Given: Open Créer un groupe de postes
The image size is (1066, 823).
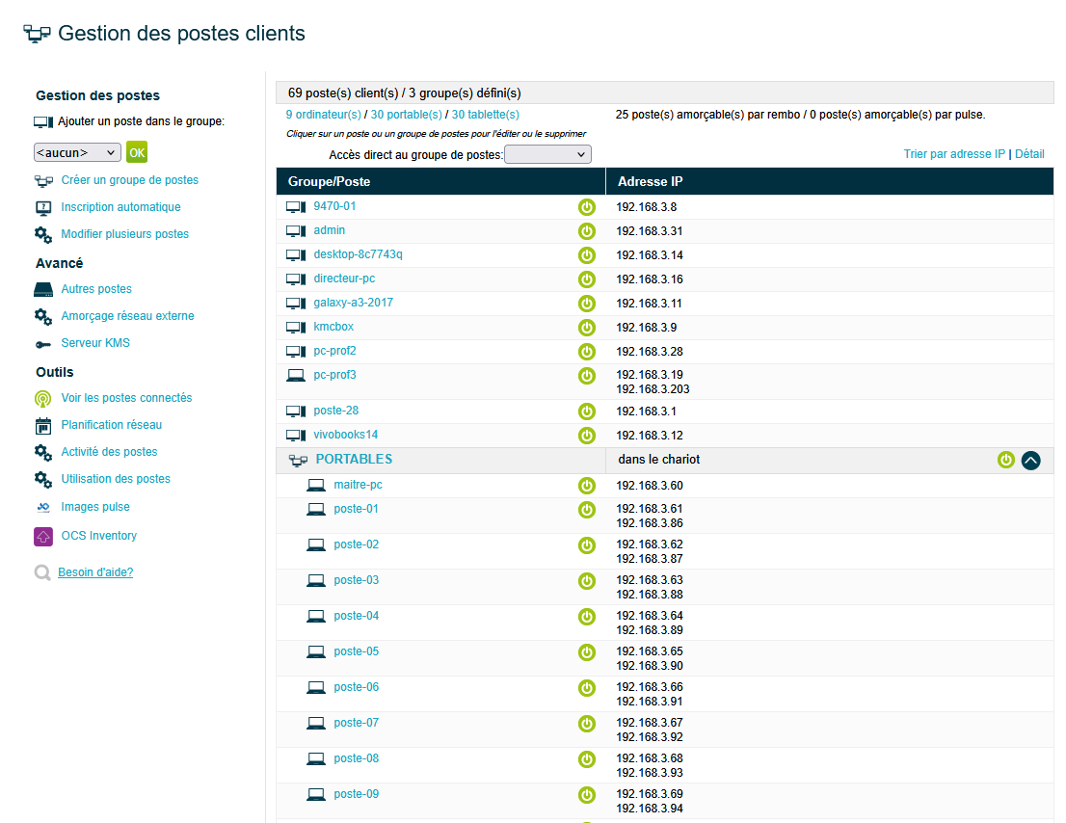Looking at the screenshot, I should coord(130,180).
